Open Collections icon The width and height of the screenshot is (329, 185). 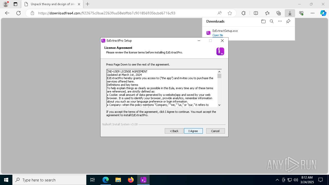click(279, 13)
